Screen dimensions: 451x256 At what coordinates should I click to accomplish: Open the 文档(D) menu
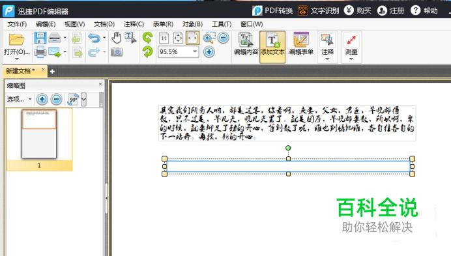[104, 24]
